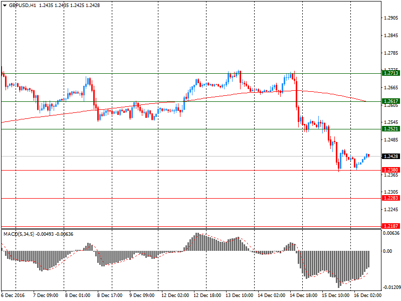401x301 pixels.
Task: Select the 1.2521 green level label
Action: [x=391, y=129]
